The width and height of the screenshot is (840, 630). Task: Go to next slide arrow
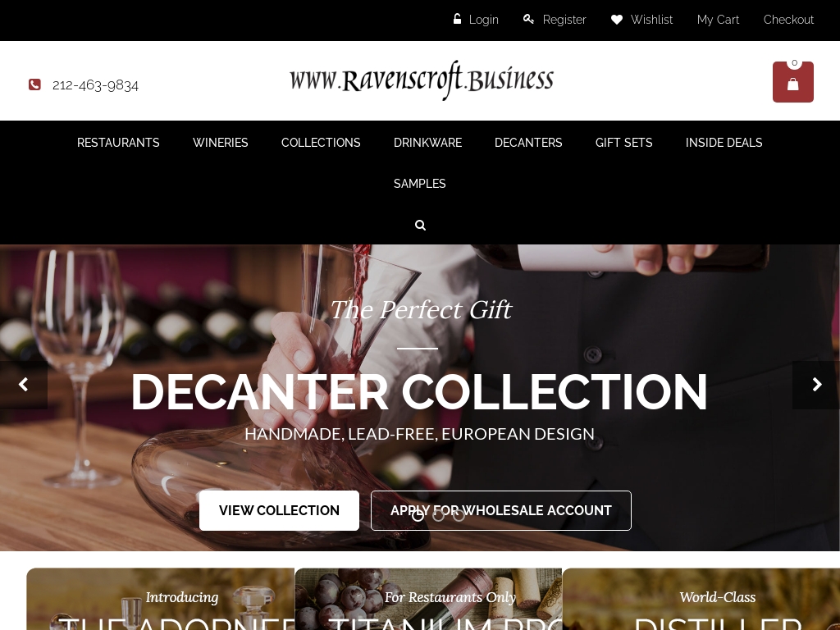[x=816, y=385]
